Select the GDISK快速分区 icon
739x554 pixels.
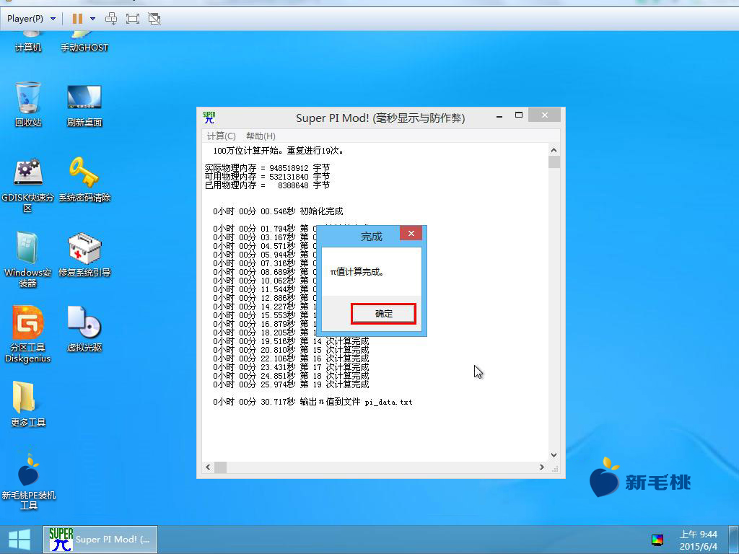click(28, 185)
